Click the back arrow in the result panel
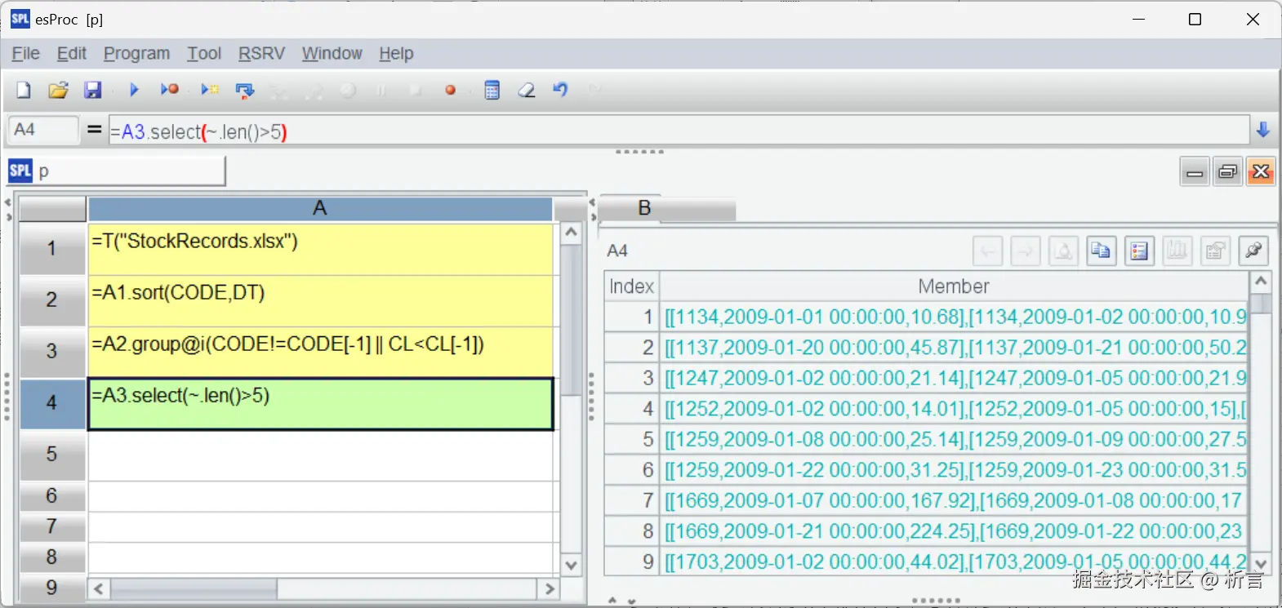This screenshot has height=608, width=1282. [987, 251]
